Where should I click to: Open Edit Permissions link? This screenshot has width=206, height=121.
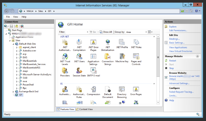[x=178, y=30]
